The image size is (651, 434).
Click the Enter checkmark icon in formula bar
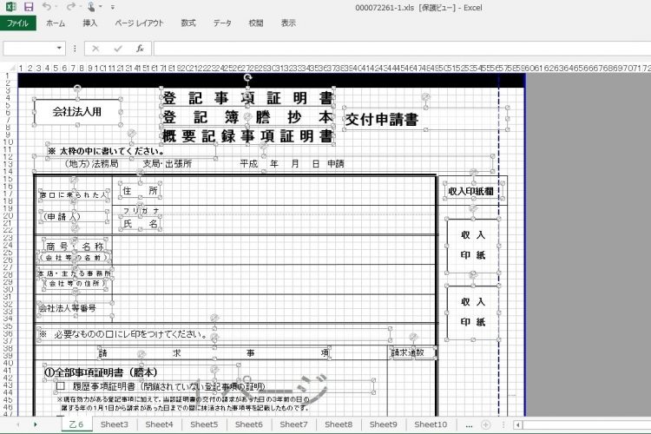[x=118, y=49]
